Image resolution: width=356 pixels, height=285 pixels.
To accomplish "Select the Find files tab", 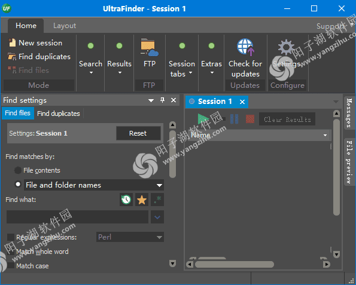I will 18,113.
